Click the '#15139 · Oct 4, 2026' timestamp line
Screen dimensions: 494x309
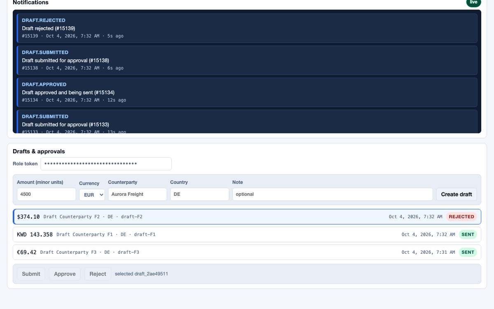(73, 36)
